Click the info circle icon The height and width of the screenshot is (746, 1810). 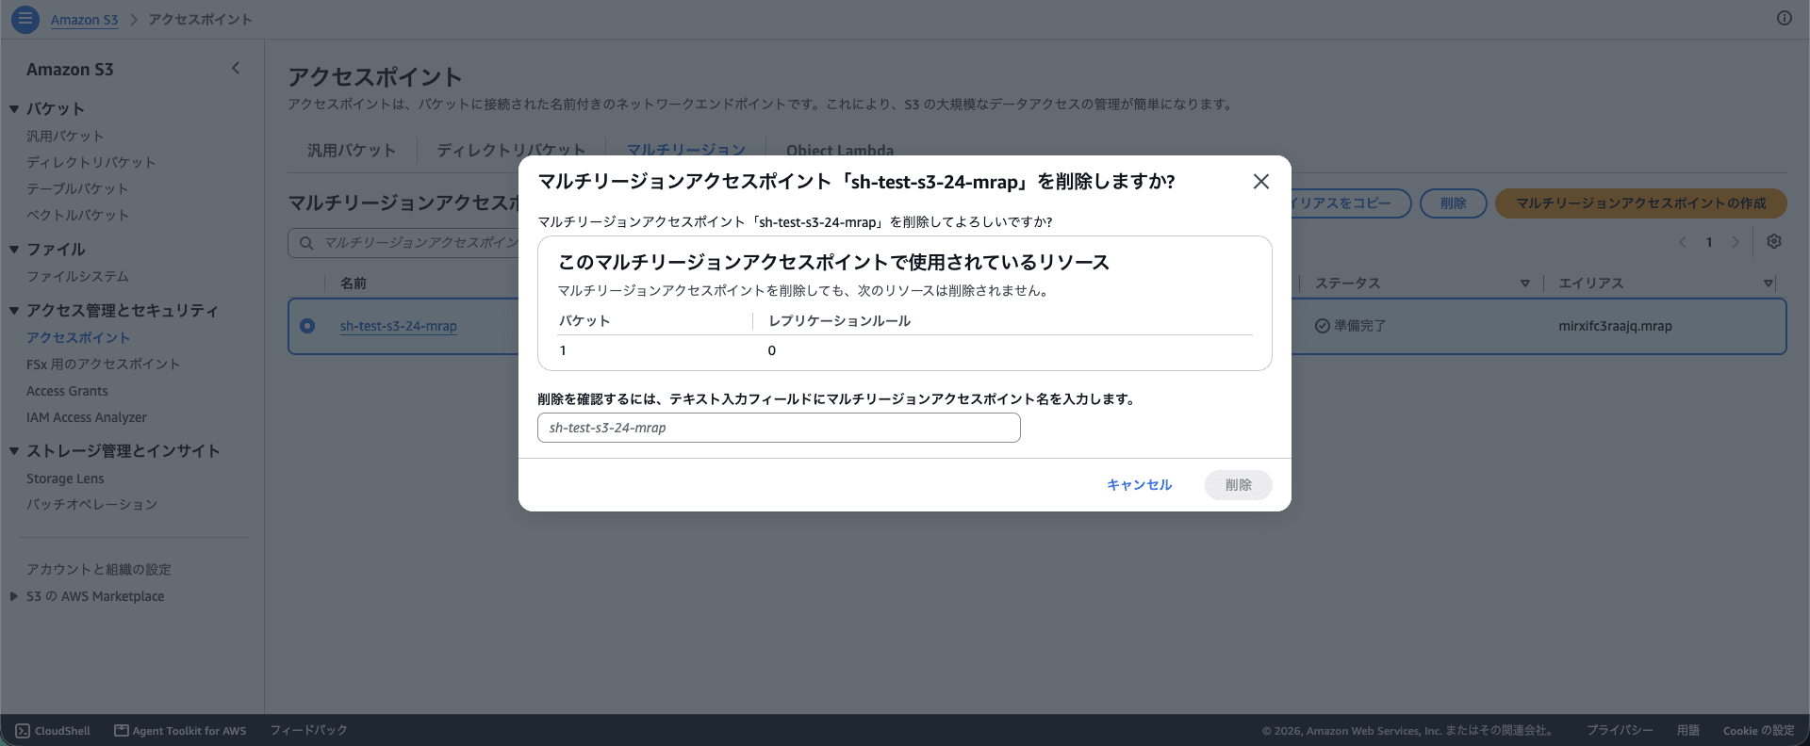tap(1784, 18)
